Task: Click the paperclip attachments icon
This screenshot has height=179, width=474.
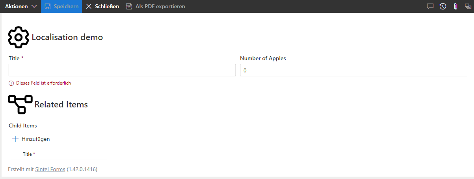Action: coord(455,6)
